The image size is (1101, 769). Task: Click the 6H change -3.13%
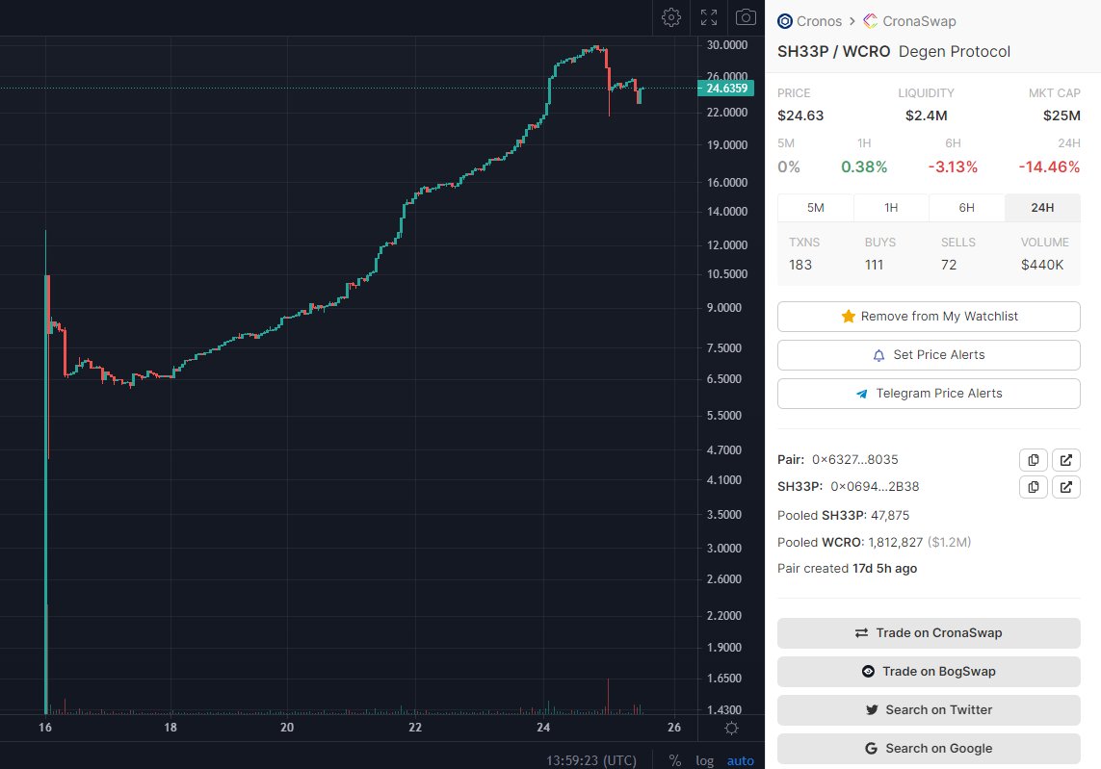click(x=953, y=167)
